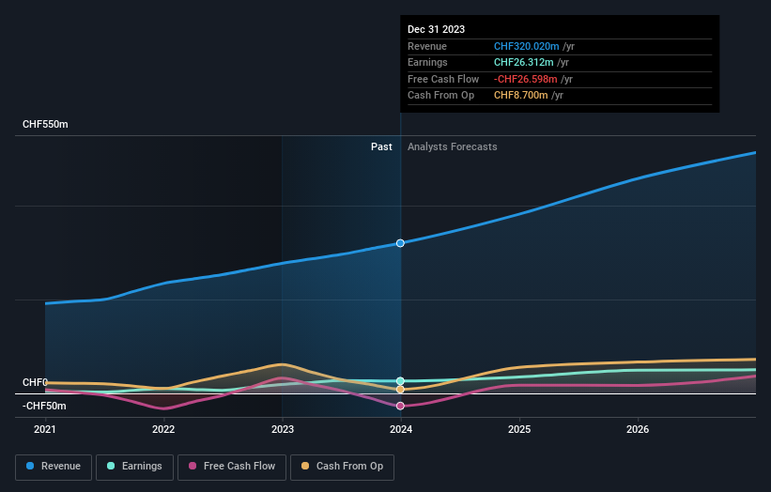Click the CHF8.700m cash from op value
This screenshot has width=771, height=492.
(520, 96)
